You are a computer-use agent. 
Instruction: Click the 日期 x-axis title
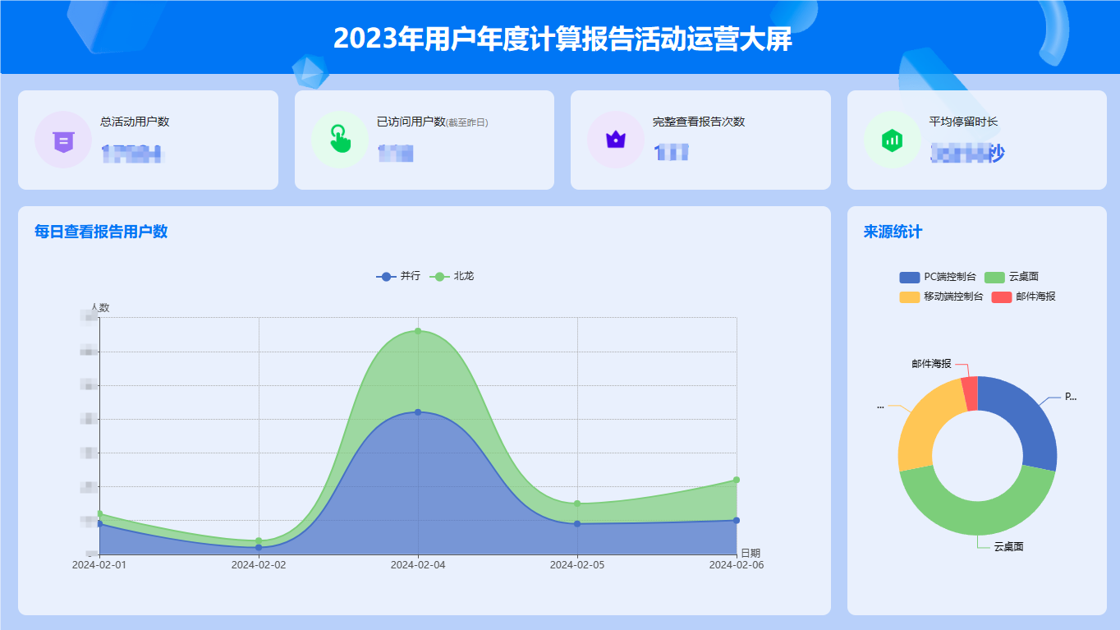pyautogui.click(x=750, y=553)
